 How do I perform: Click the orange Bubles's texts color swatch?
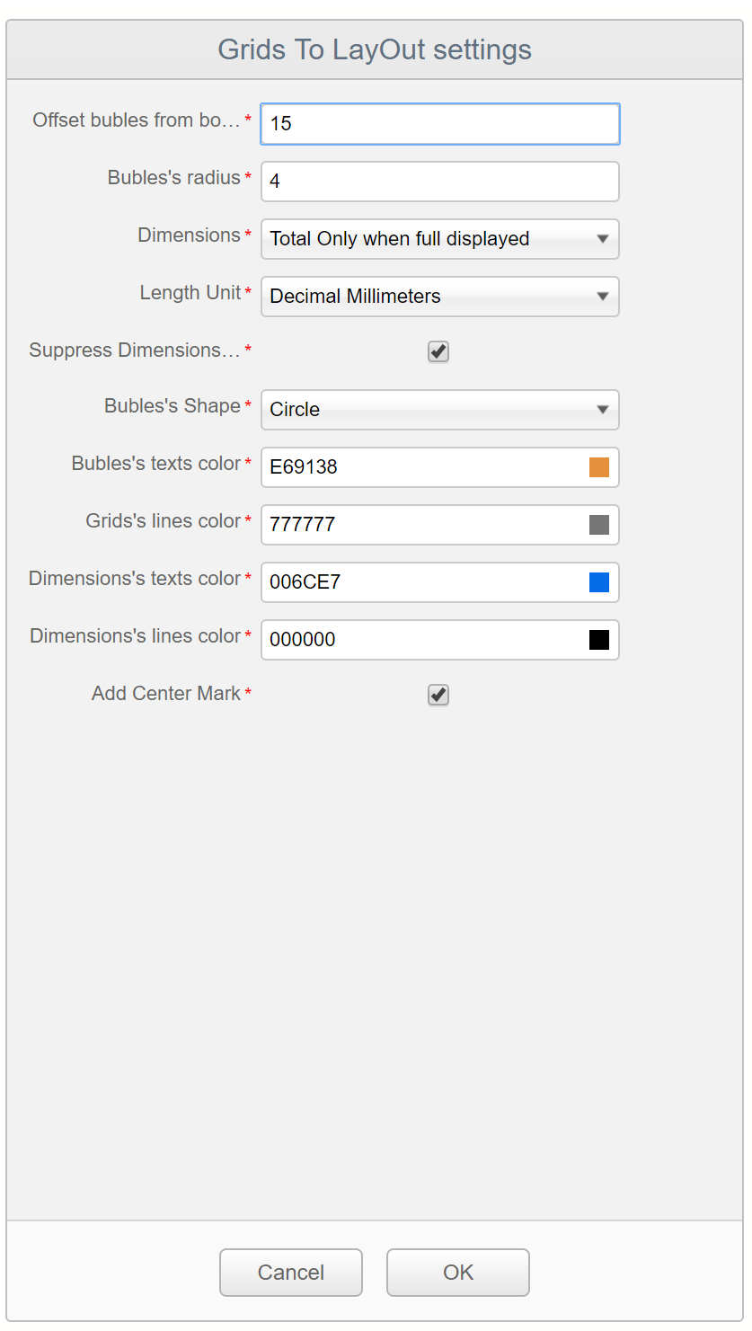pos(599,467)
